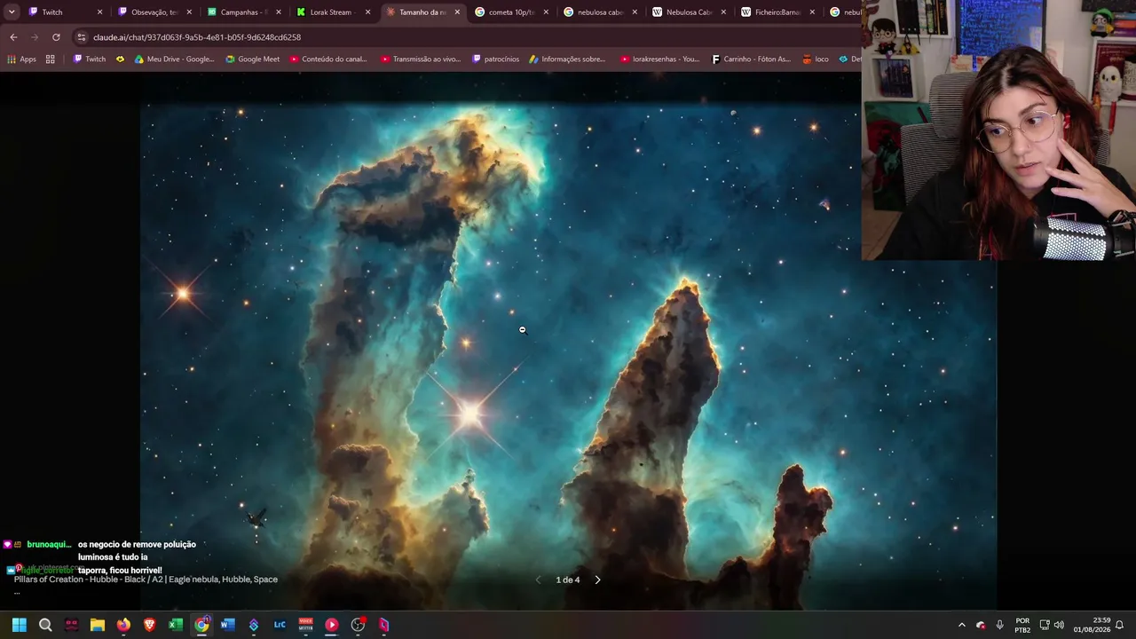Launch Brave browser from taskbar

click(149, 625)
